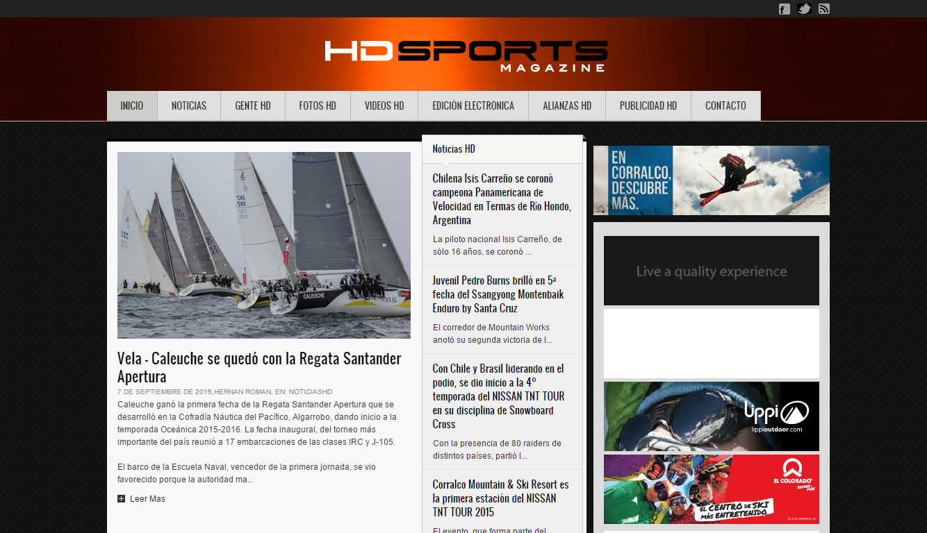
Task: Open the RSS feed icon
Action: (x=824, y=9)
